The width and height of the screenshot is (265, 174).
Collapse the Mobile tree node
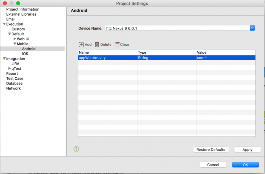click(15, 44)
